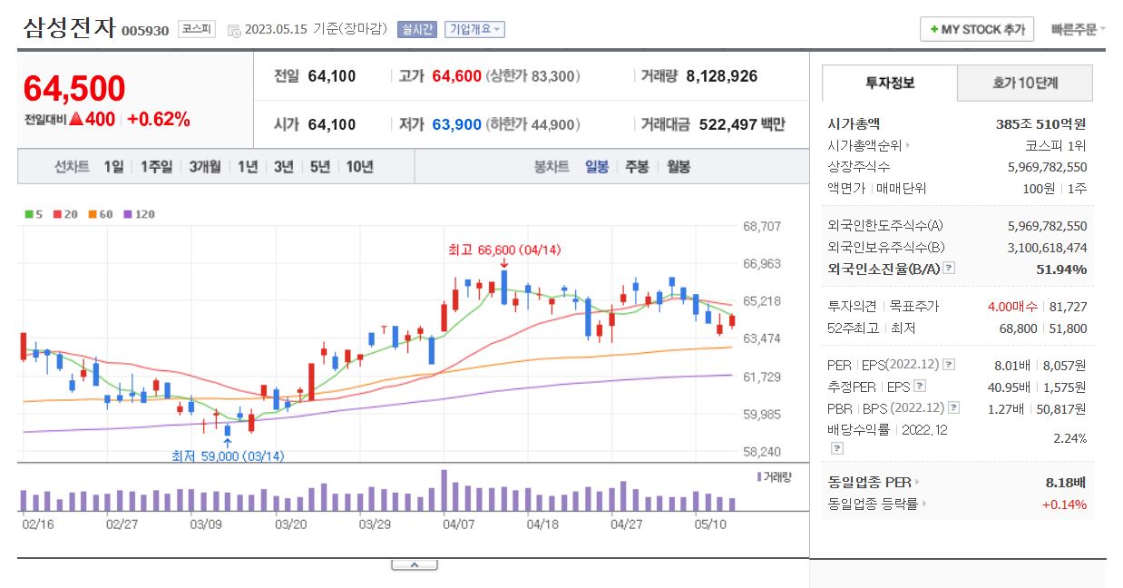Click the 최고 66,600 high marker
This screenshot has height=588, width=1123.
tap(504, 250)
